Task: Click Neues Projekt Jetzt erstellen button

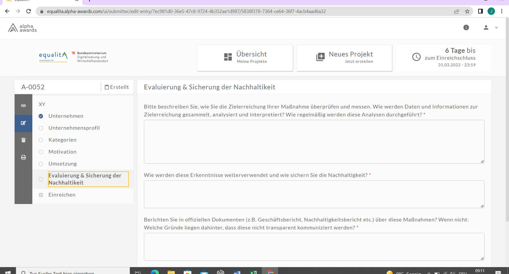Action: (x=344, y=58)
